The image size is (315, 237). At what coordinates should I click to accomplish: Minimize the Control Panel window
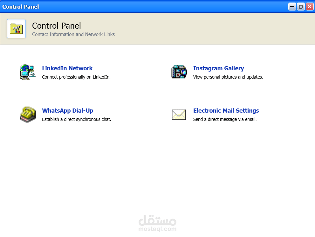click(292, 7)
